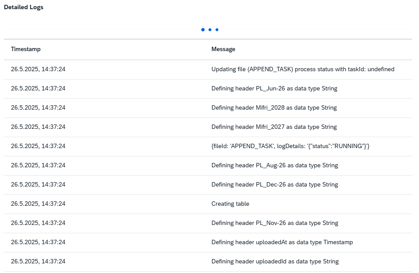
Task: Select the timestamp in the uploadedId row
Action: [x=38, y=262]
